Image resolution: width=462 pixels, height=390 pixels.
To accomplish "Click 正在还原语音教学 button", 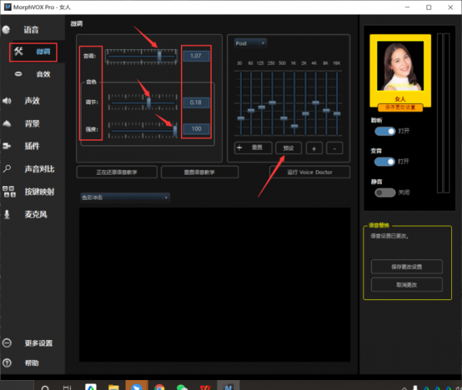I will [117, 172].
